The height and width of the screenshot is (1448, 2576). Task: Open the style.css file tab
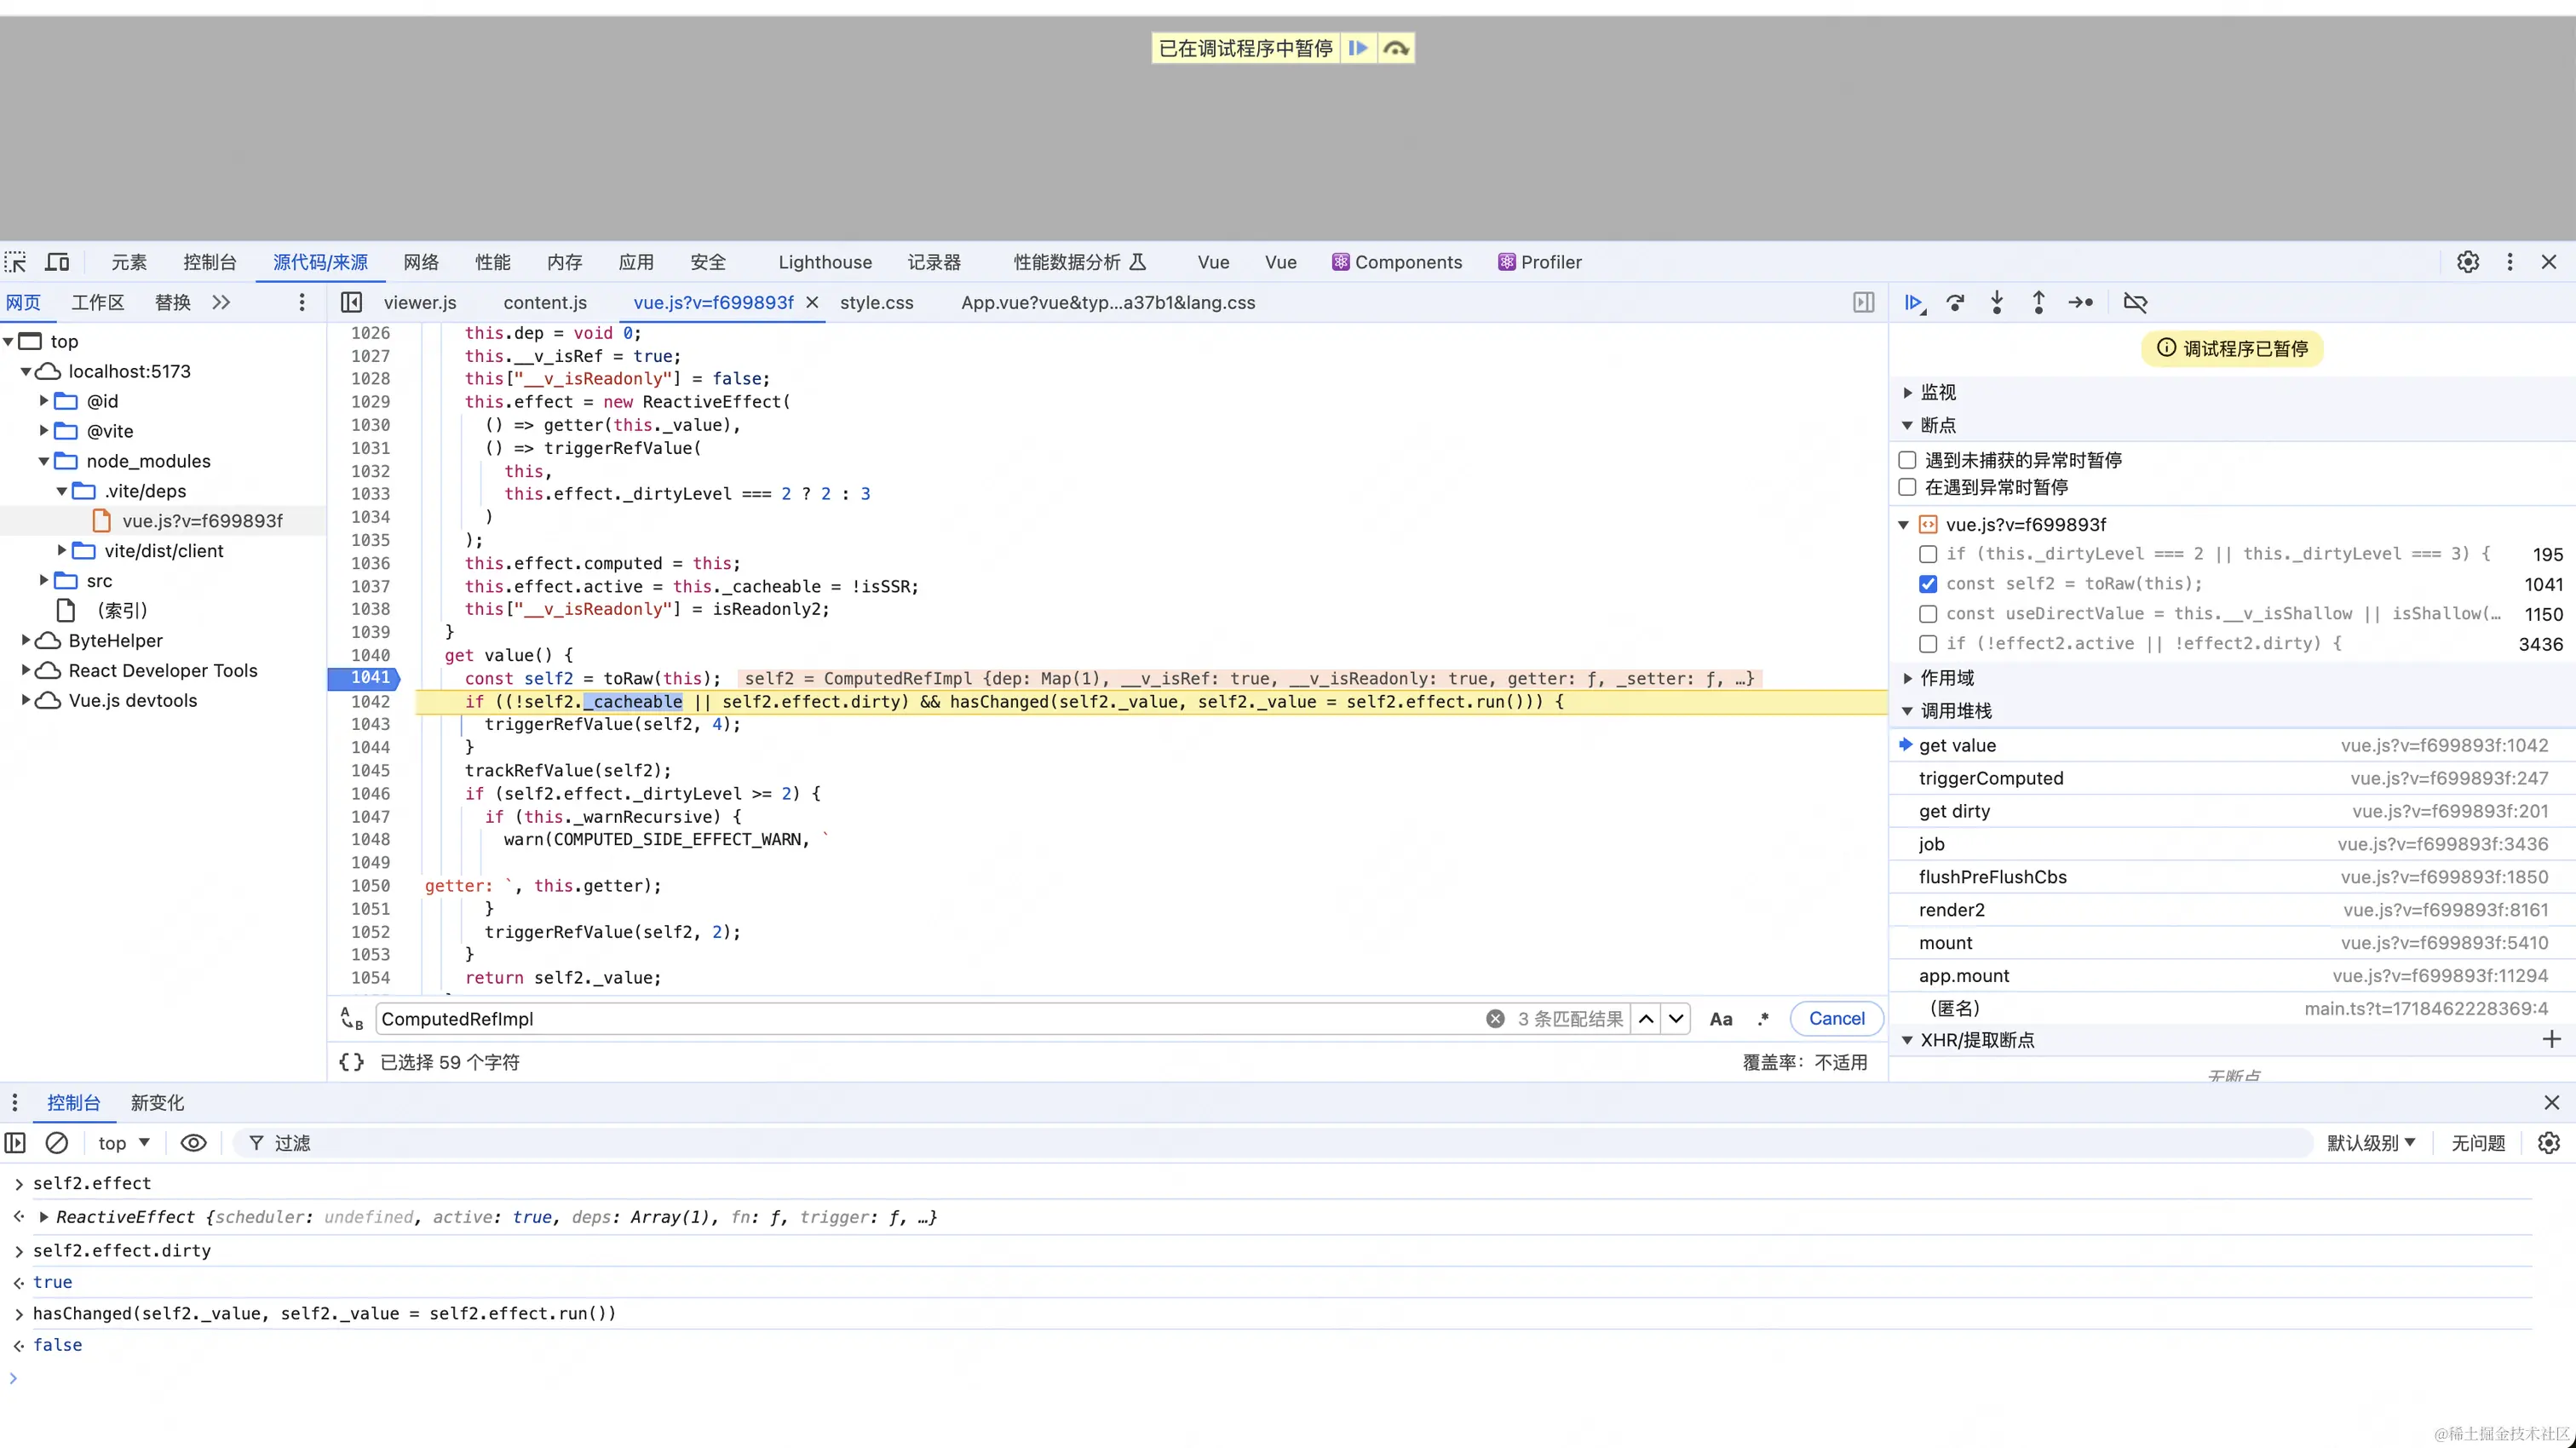click(876, 302)
